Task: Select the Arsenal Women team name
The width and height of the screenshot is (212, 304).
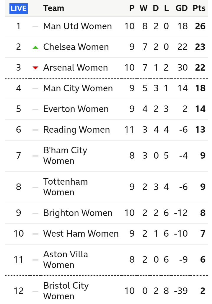Action: click(x=75, y=68)
